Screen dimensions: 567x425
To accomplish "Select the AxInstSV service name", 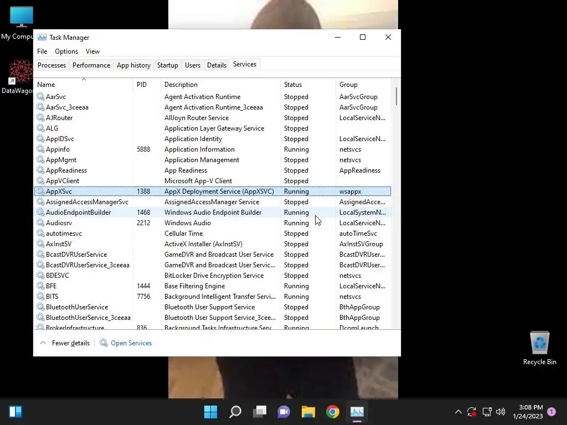I will point(59,243).
